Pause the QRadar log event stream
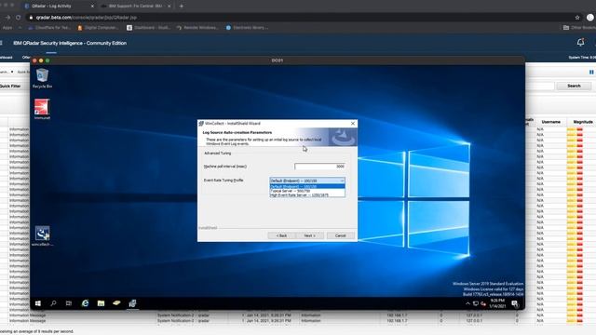596x335 pixels. 591,72
